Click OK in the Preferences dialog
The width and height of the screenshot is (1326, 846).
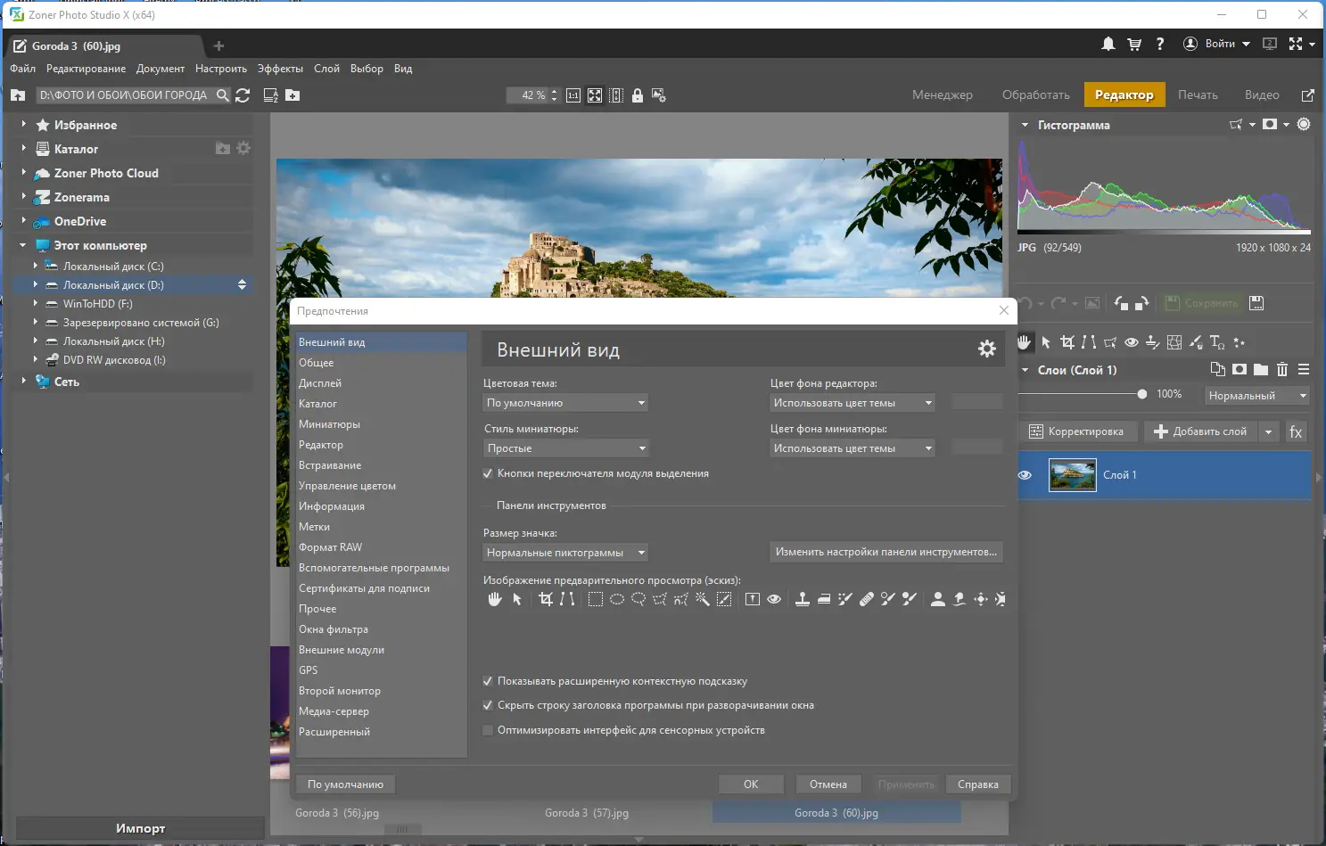[x=751, y=784]
